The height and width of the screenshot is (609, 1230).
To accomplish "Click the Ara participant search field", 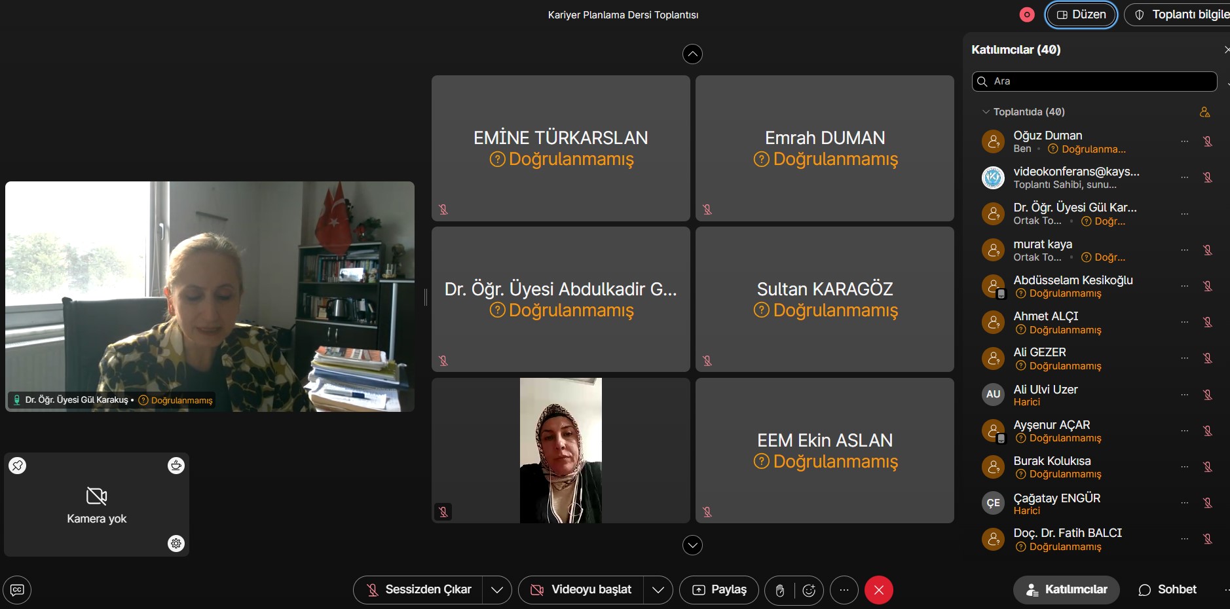I will (x=1100, y=81).
